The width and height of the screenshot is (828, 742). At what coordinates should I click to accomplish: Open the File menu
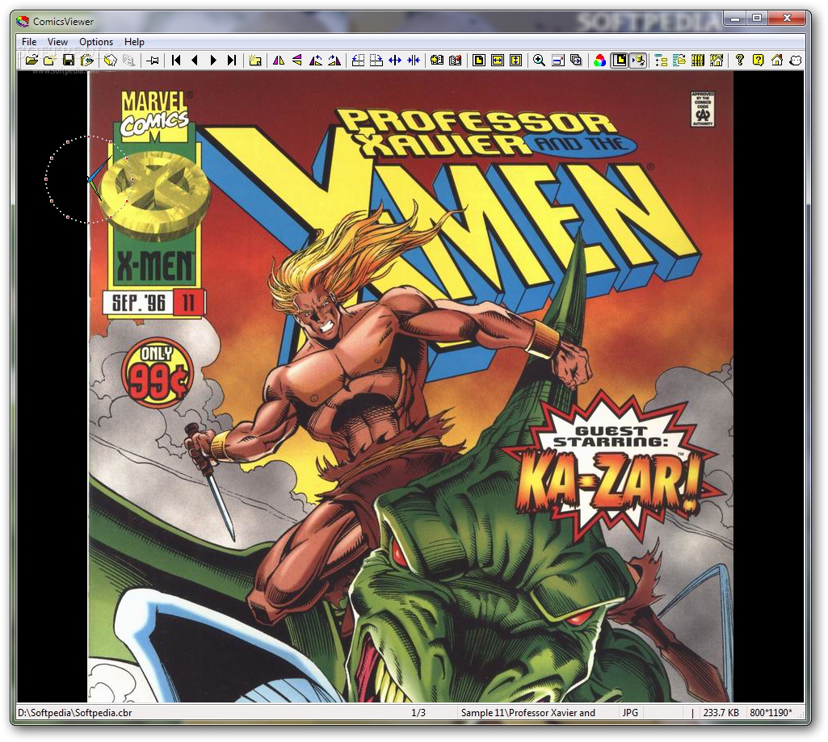point(29,42)
